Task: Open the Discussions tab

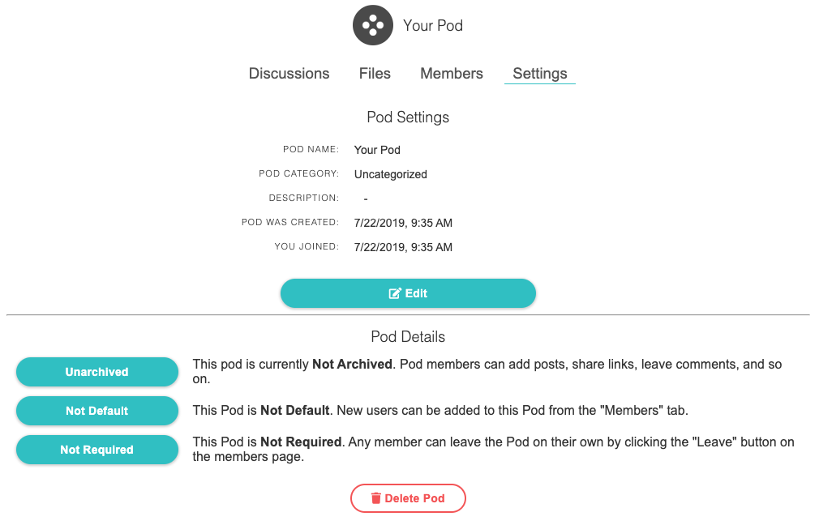Action: [x=289, y=74]
